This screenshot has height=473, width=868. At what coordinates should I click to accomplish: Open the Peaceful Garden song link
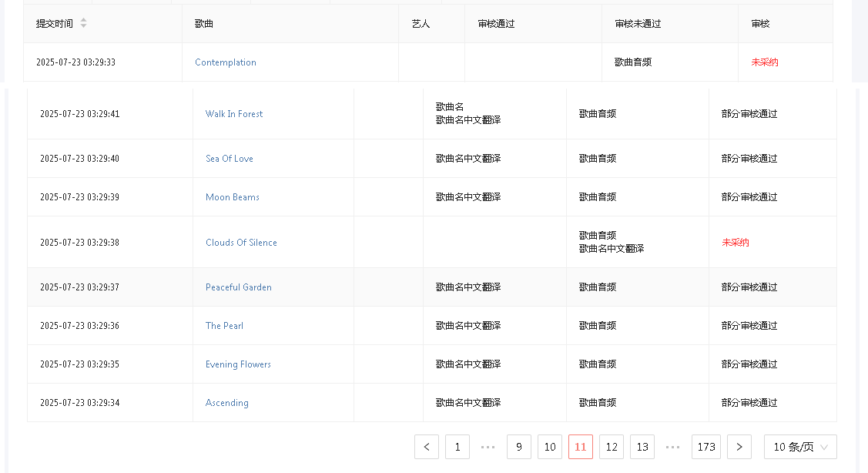coord(239,287)
